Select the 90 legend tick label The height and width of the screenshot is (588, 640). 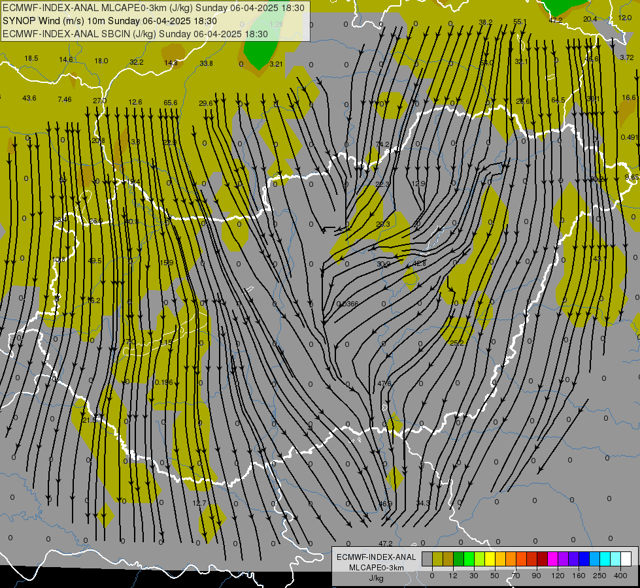pyautogui.click(x=536, y=576)
